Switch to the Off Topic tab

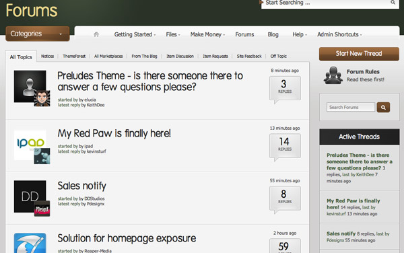pos(278,56)
